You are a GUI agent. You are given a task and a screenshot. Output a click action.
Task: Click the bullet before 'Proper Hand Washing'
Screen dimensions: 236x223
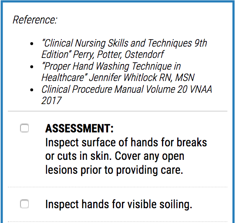click(32, 67)
